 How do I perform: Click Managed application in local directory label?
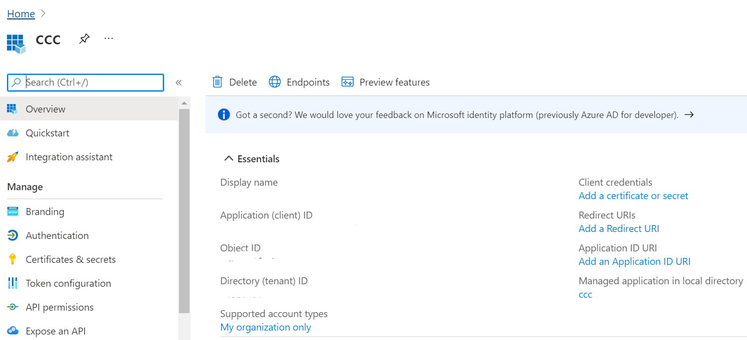coord(661,281)
